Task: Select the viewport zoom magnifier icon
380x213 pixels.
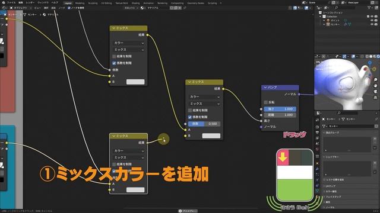Action: [x=375, y=79]
